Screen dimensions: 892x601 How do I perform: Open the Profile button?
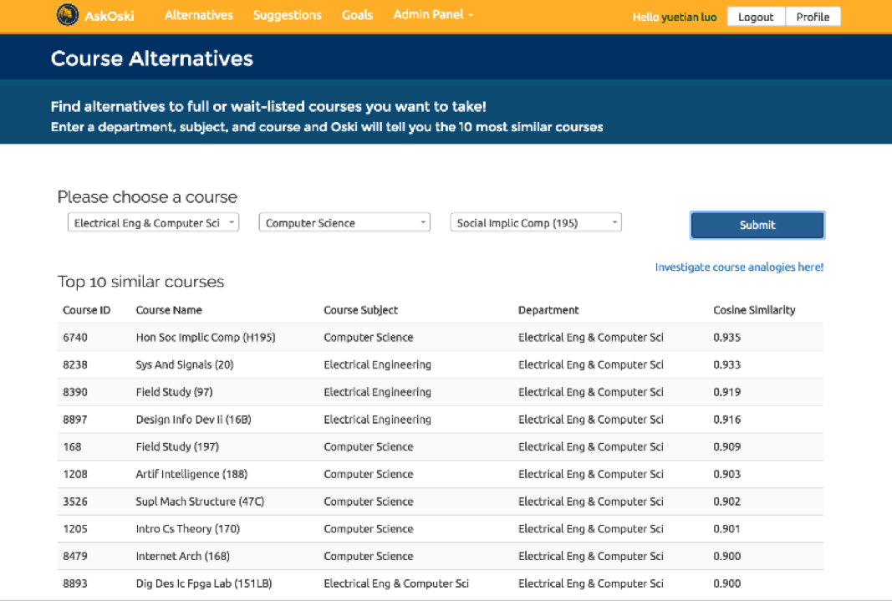813,17
